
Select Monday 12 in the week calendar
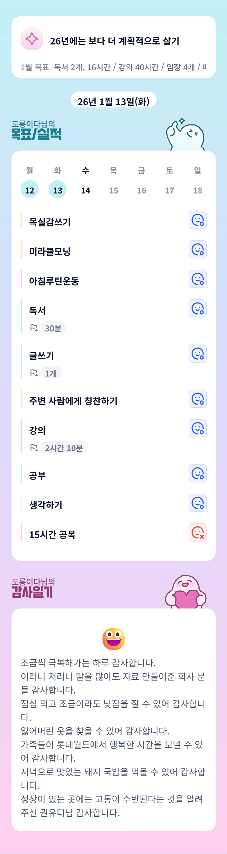pos(29,190)
